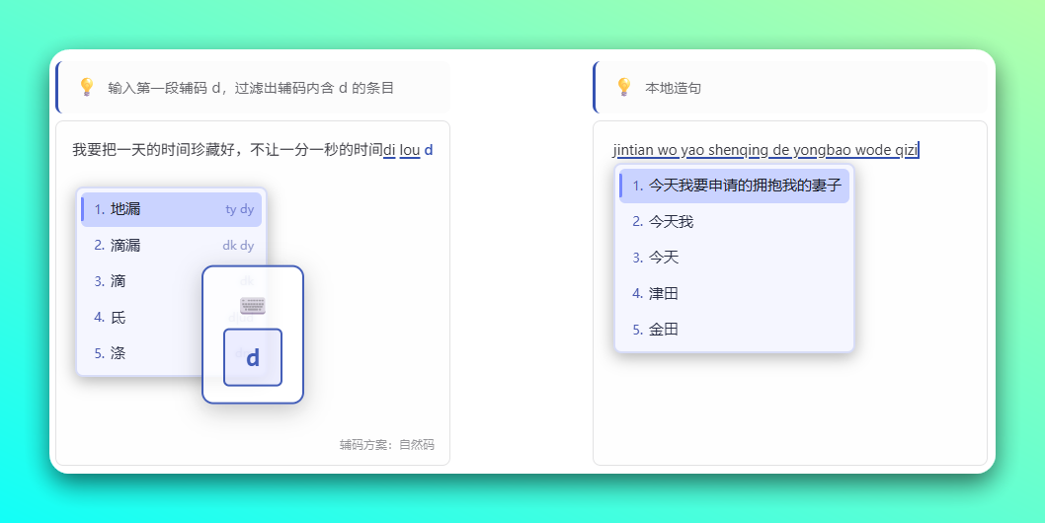Click the underlined di lou pinyin composition
The image size is (1045, 523).
click(402, 150)
